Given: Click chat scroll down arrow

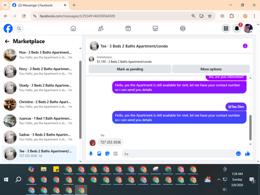Looking at the screenshot, I should tap(250, 144).
